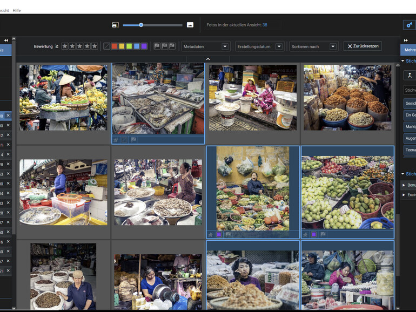
Task: Toggle yellow color label filter
Action: (122, 46)
